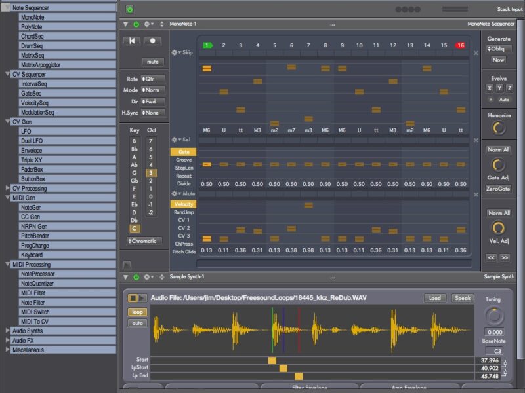Click the Load audio file button
Screen dimensions: 525x393
coord(434,298)
